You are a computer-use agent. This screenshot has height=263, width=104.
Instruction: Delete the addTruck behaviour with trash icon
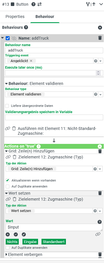(x=100, y=38)
